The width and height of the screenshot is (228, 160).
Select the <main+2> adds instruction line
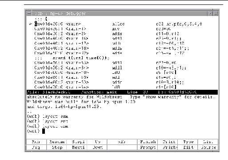107,34
